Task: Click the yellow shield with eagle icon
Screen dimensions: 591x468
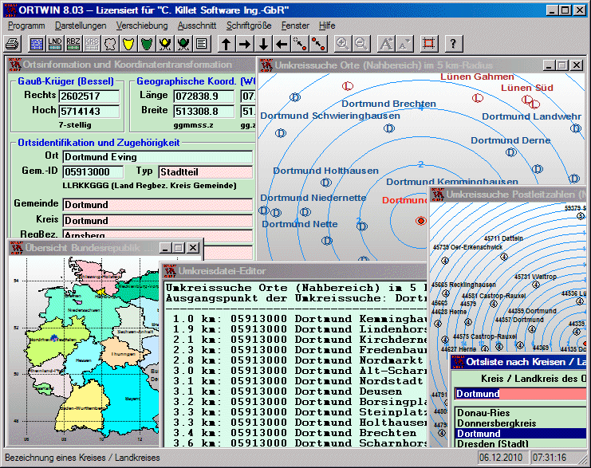Action: [165, 44]
